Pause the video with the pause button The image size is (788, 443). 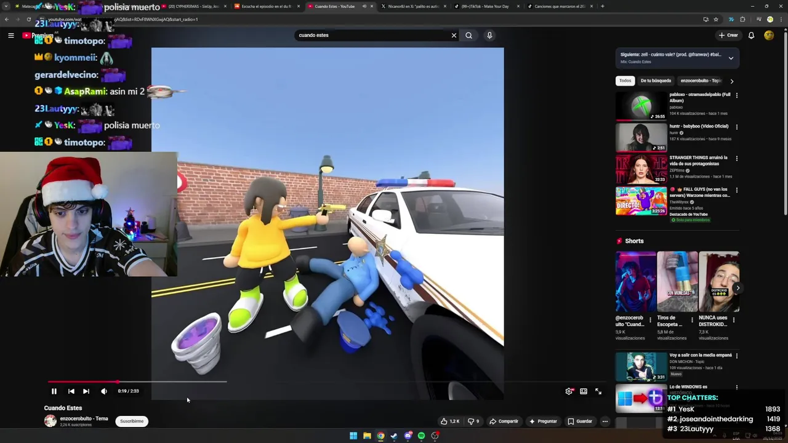click(x=54, y=391)
